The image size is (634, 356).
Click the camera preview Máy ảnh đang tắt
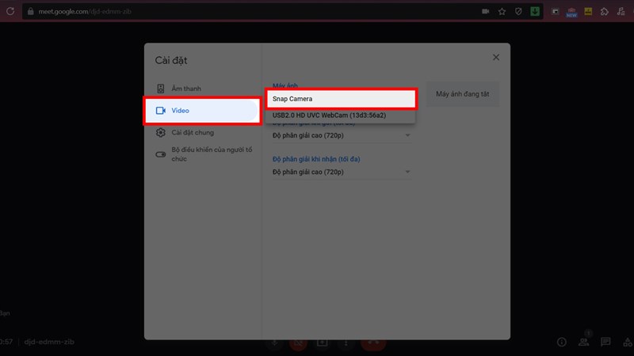[463, 94]
